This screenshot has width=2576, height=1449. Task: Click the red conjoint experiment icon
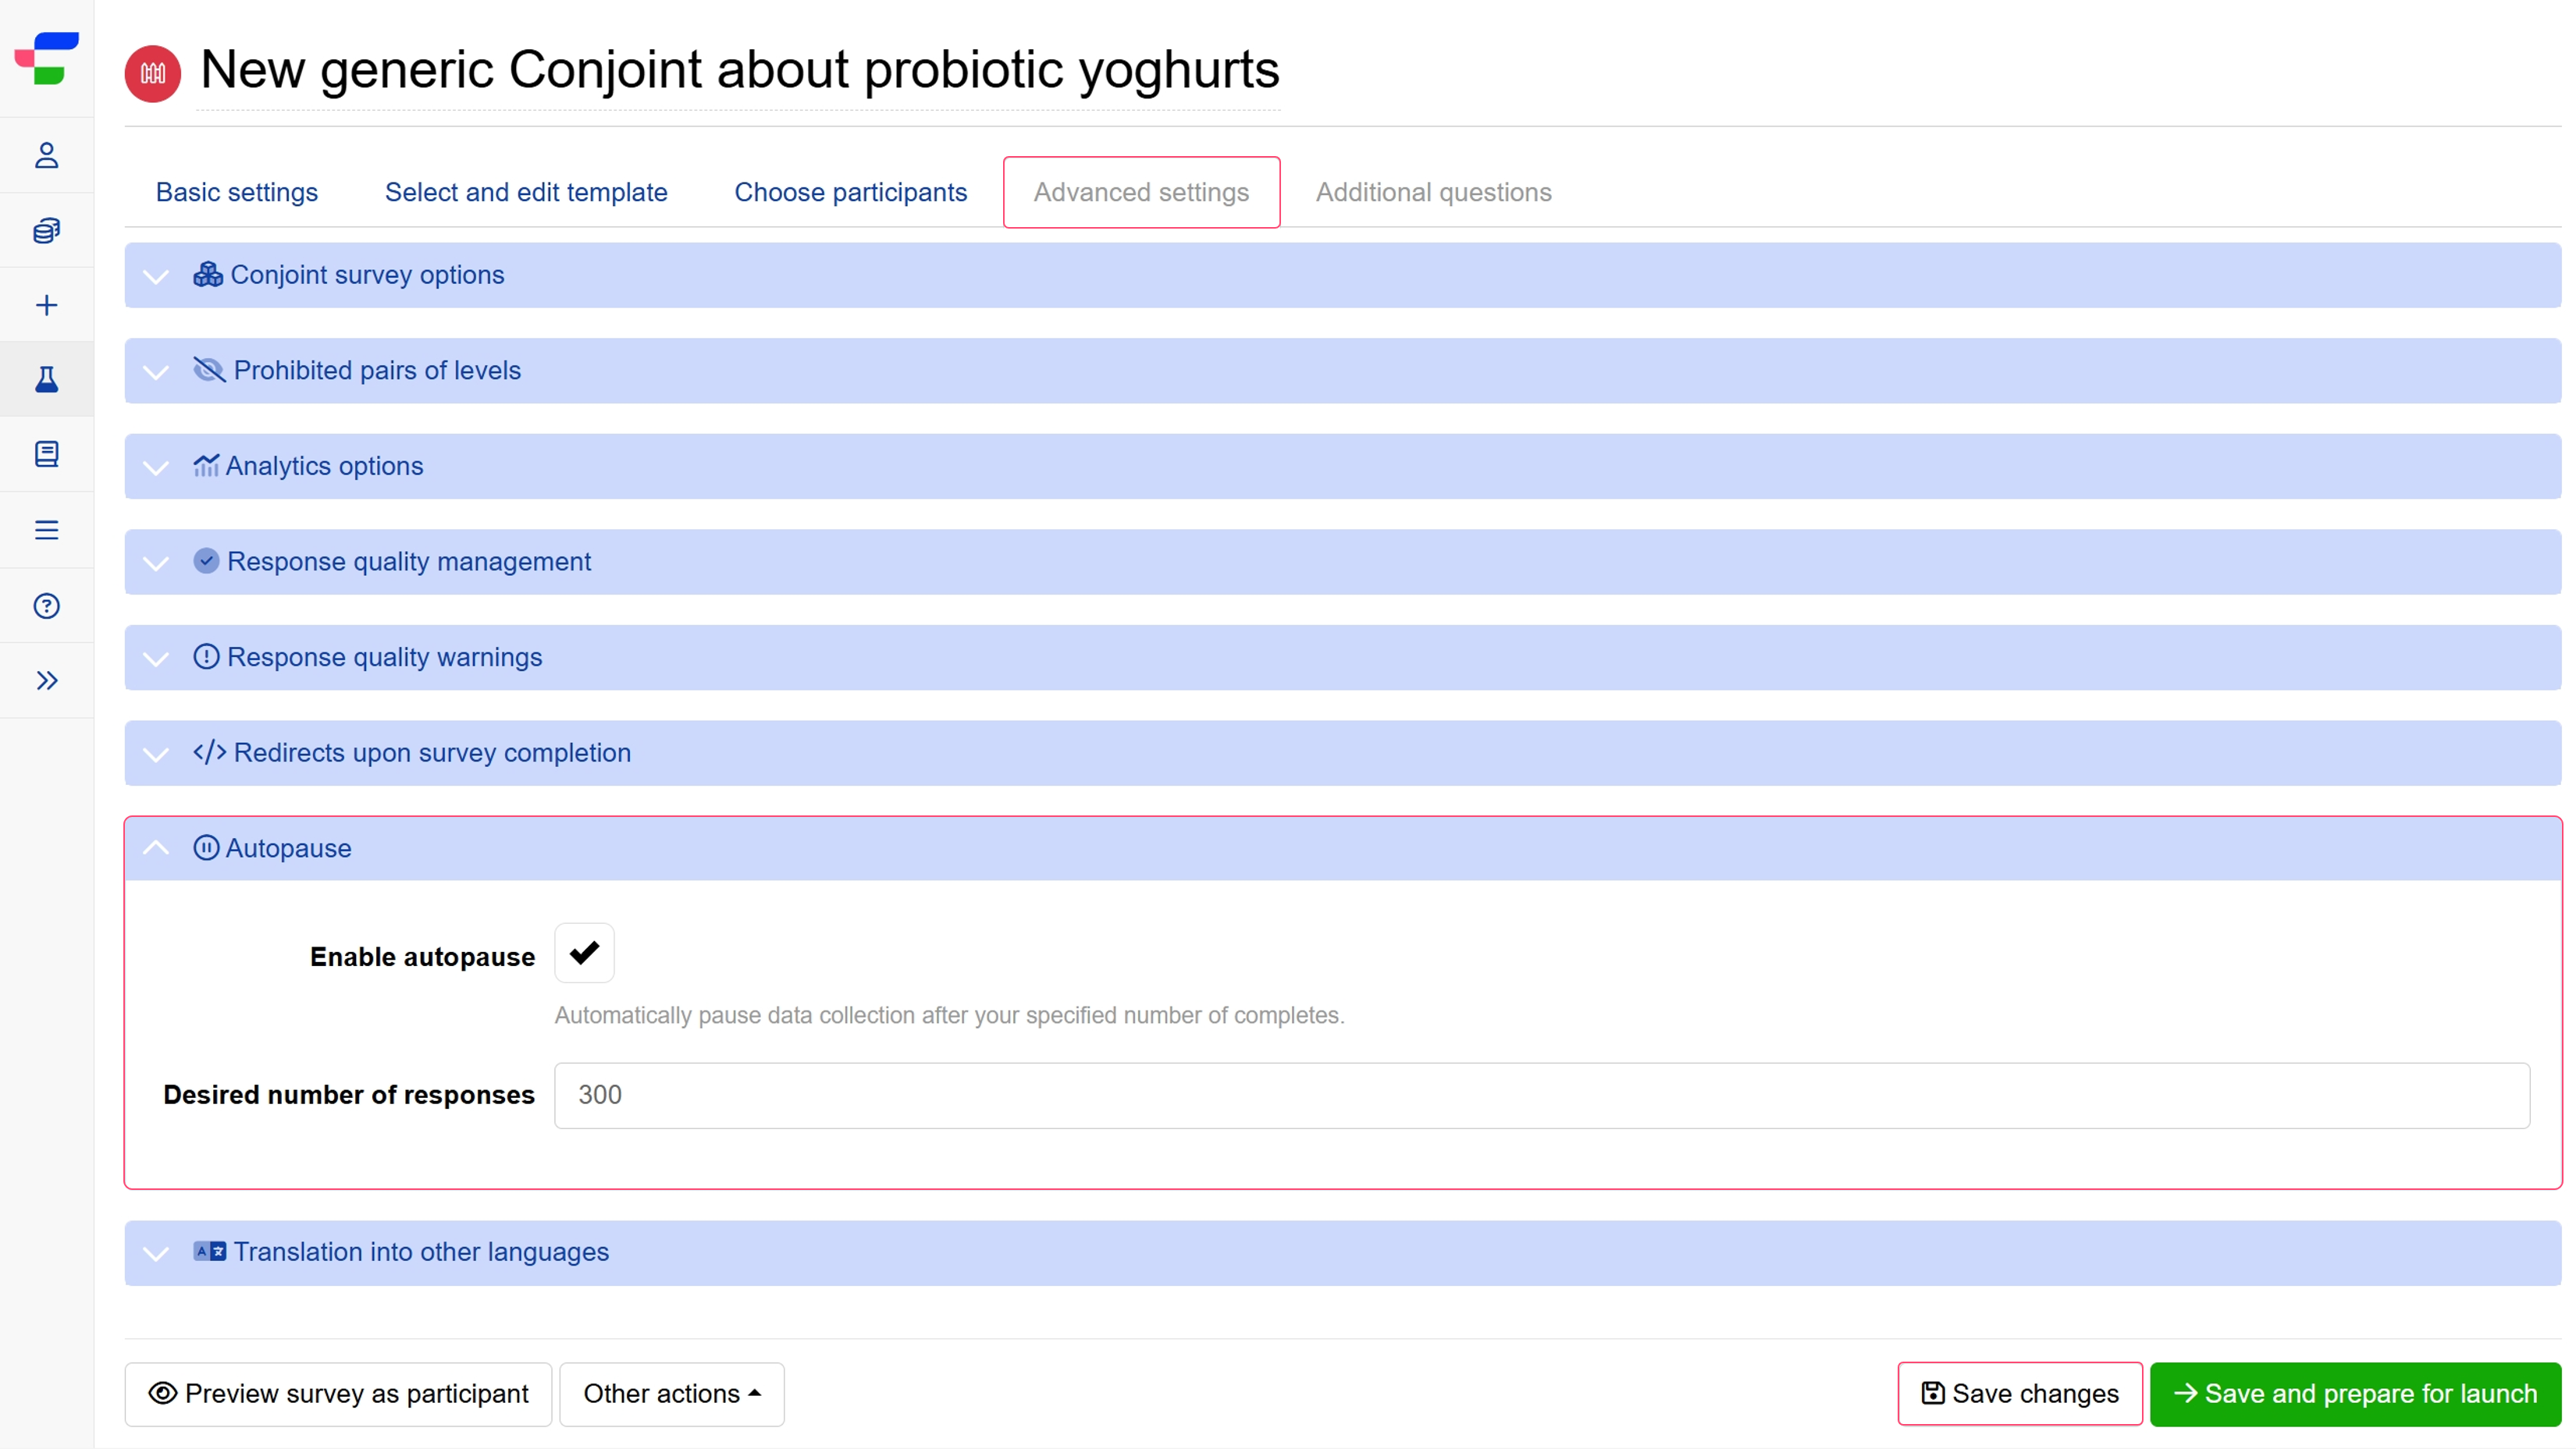click(152, 73)
